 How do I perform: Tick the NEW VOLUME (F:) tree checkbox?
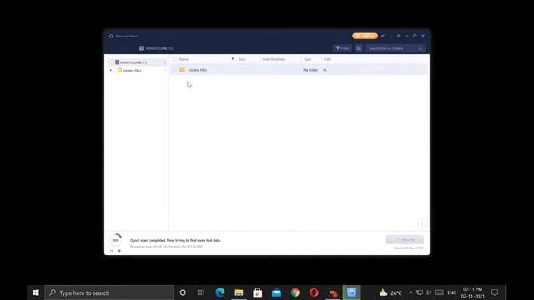113,62
